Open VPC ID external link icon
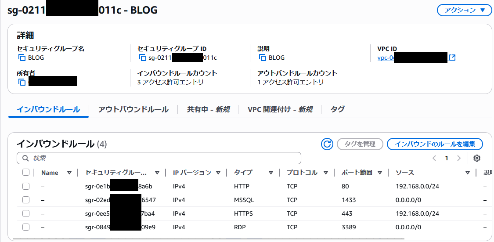494x242 pixels. click(452, 58)
